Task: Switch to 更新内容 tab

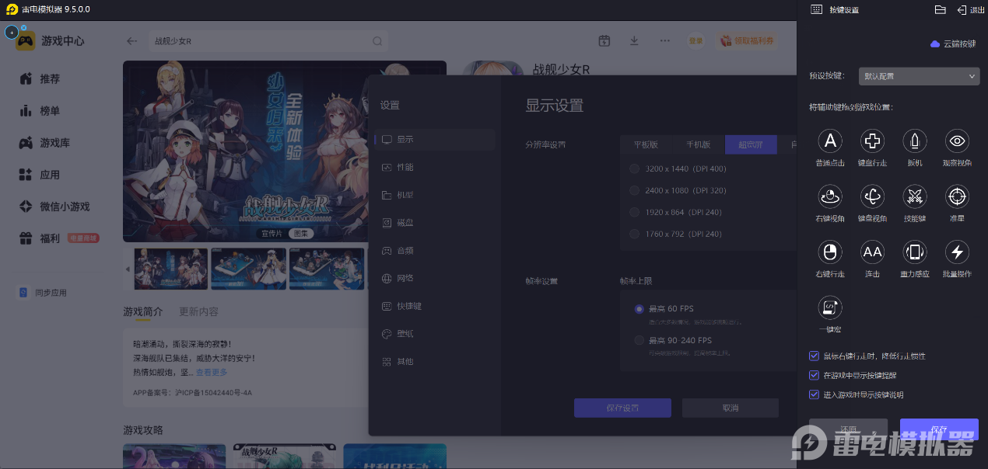Action: pyautogui.click(x=198, y=311)
